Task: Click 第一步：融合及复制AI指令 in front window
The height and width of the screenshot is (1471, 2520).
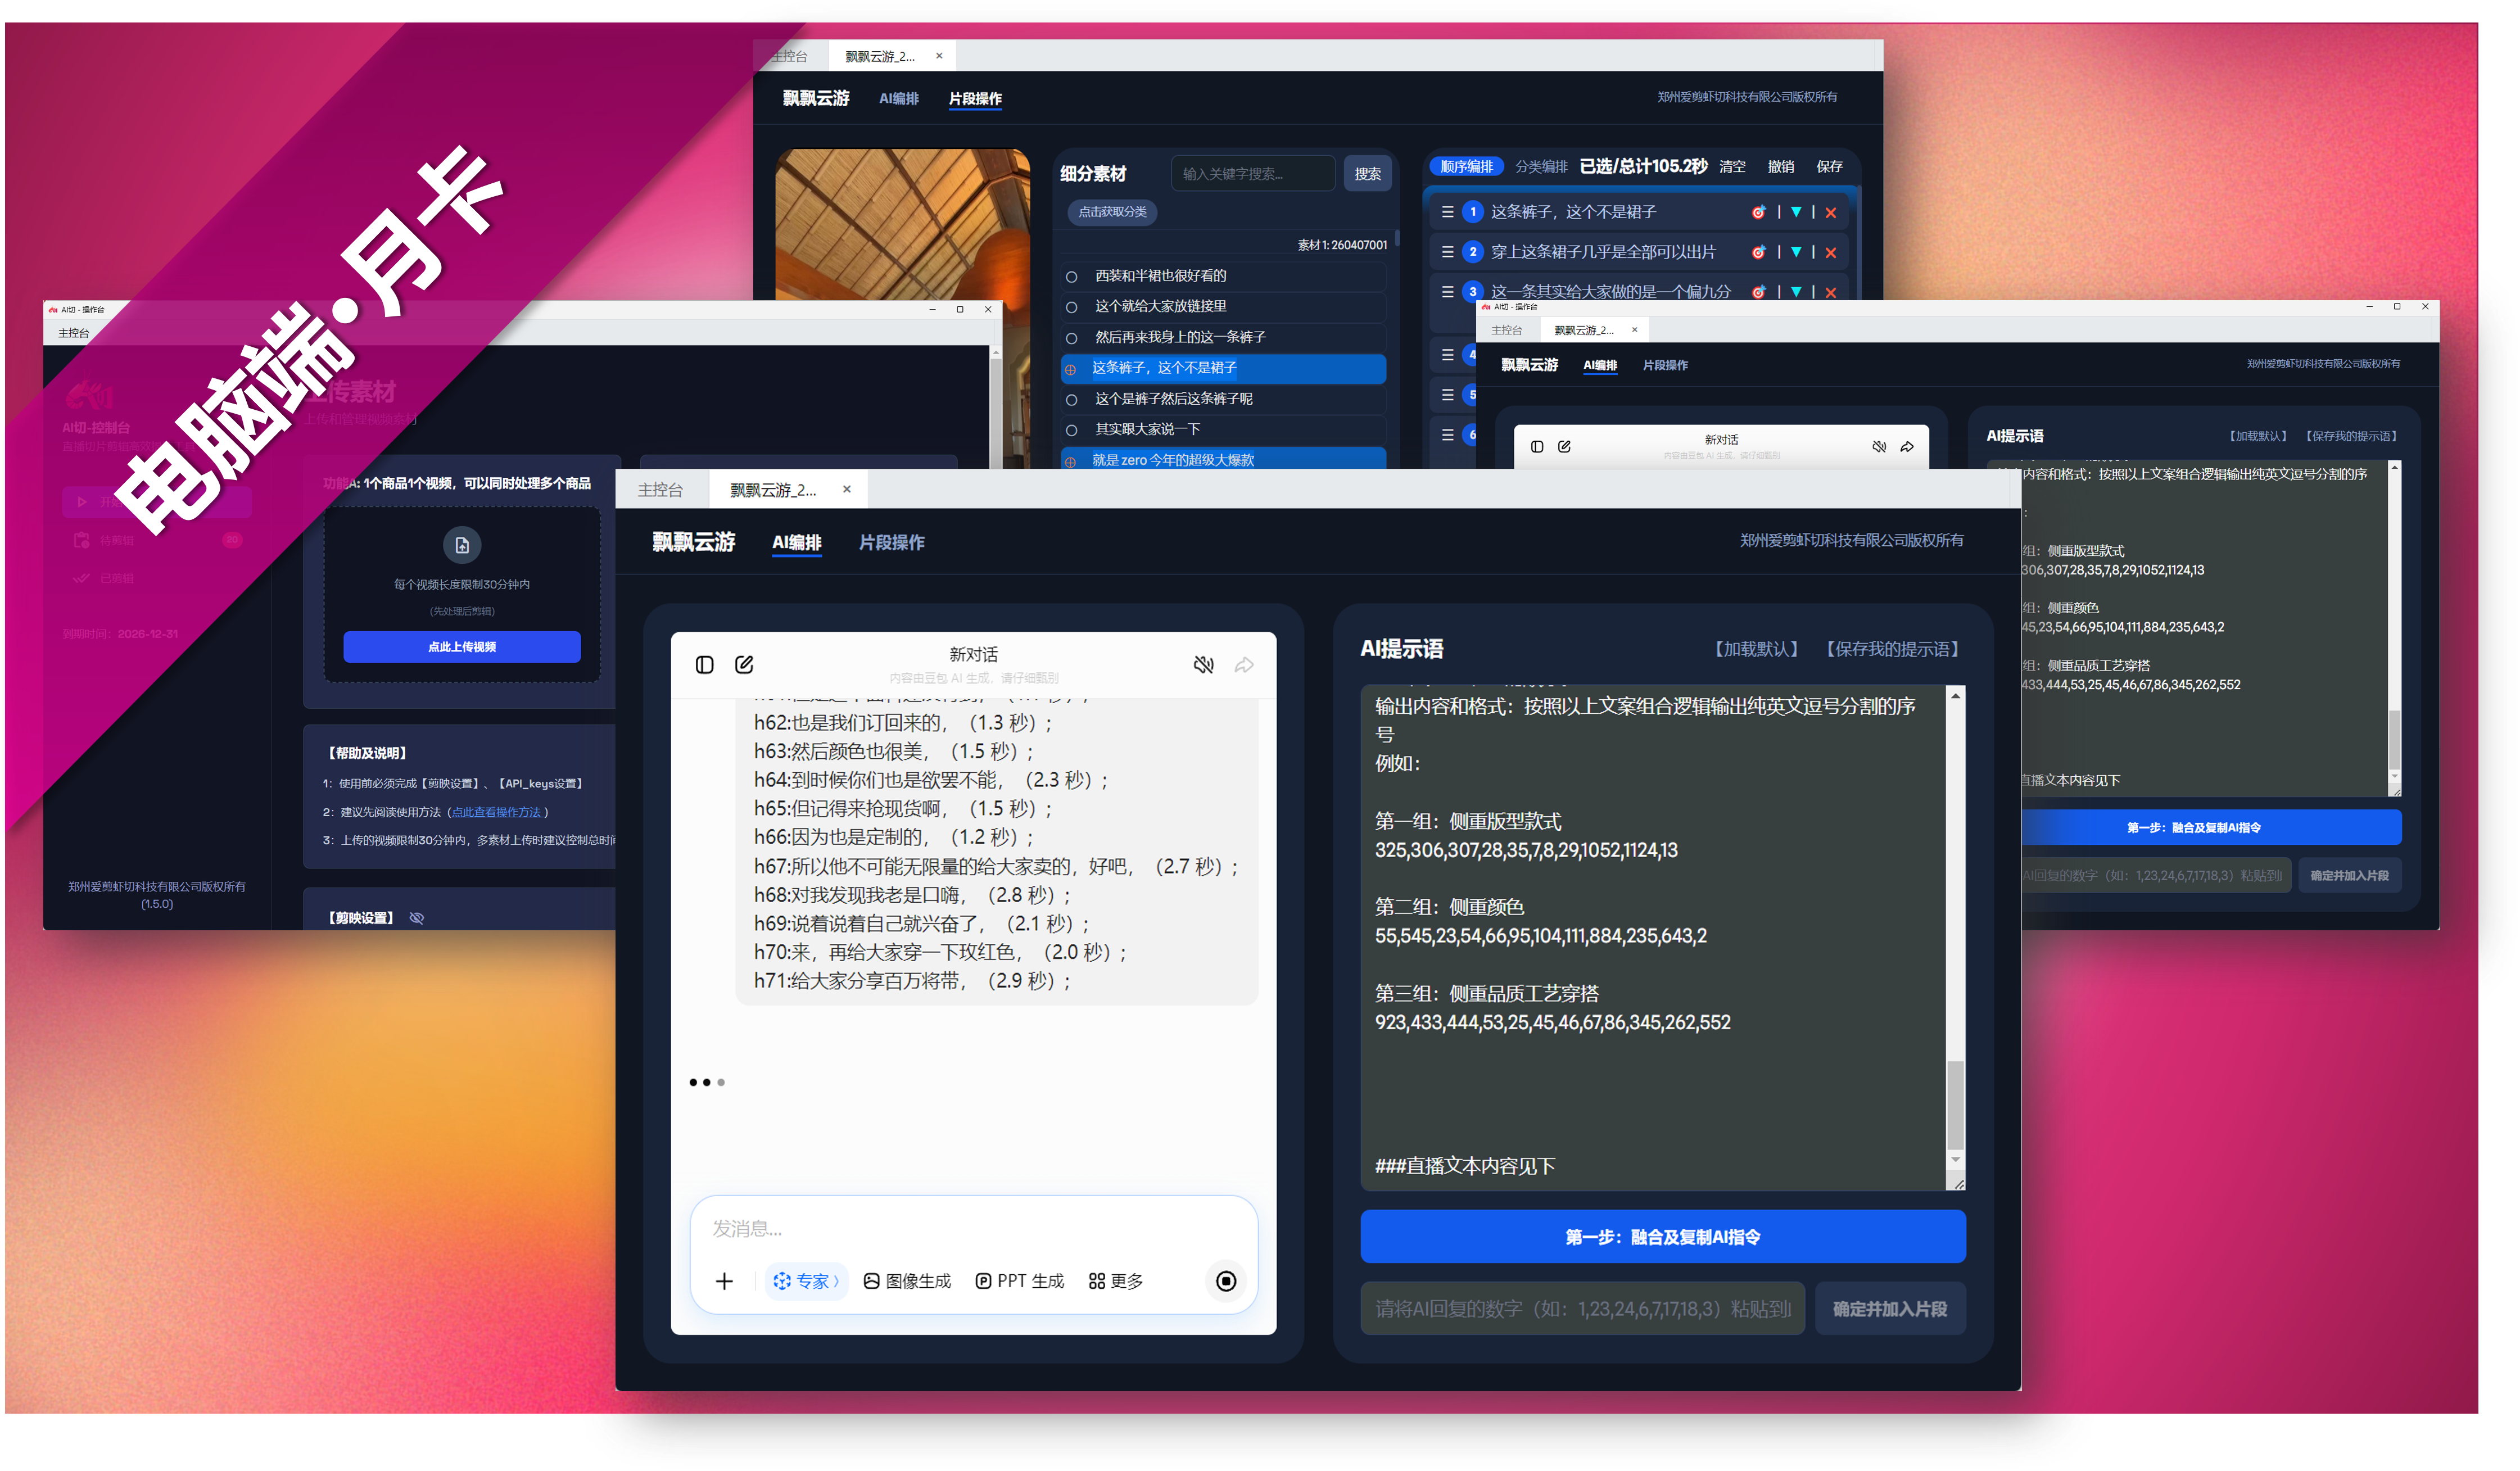Action: (1662, 1237)
